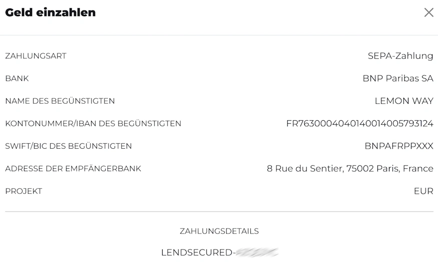Click the divider line above ZAHLUNGSDETAILS

click(219, 212)
